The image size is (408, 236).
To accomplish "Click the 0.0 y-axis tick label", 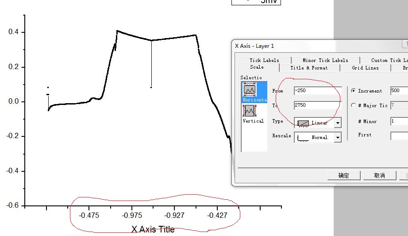I will point(13,101).
